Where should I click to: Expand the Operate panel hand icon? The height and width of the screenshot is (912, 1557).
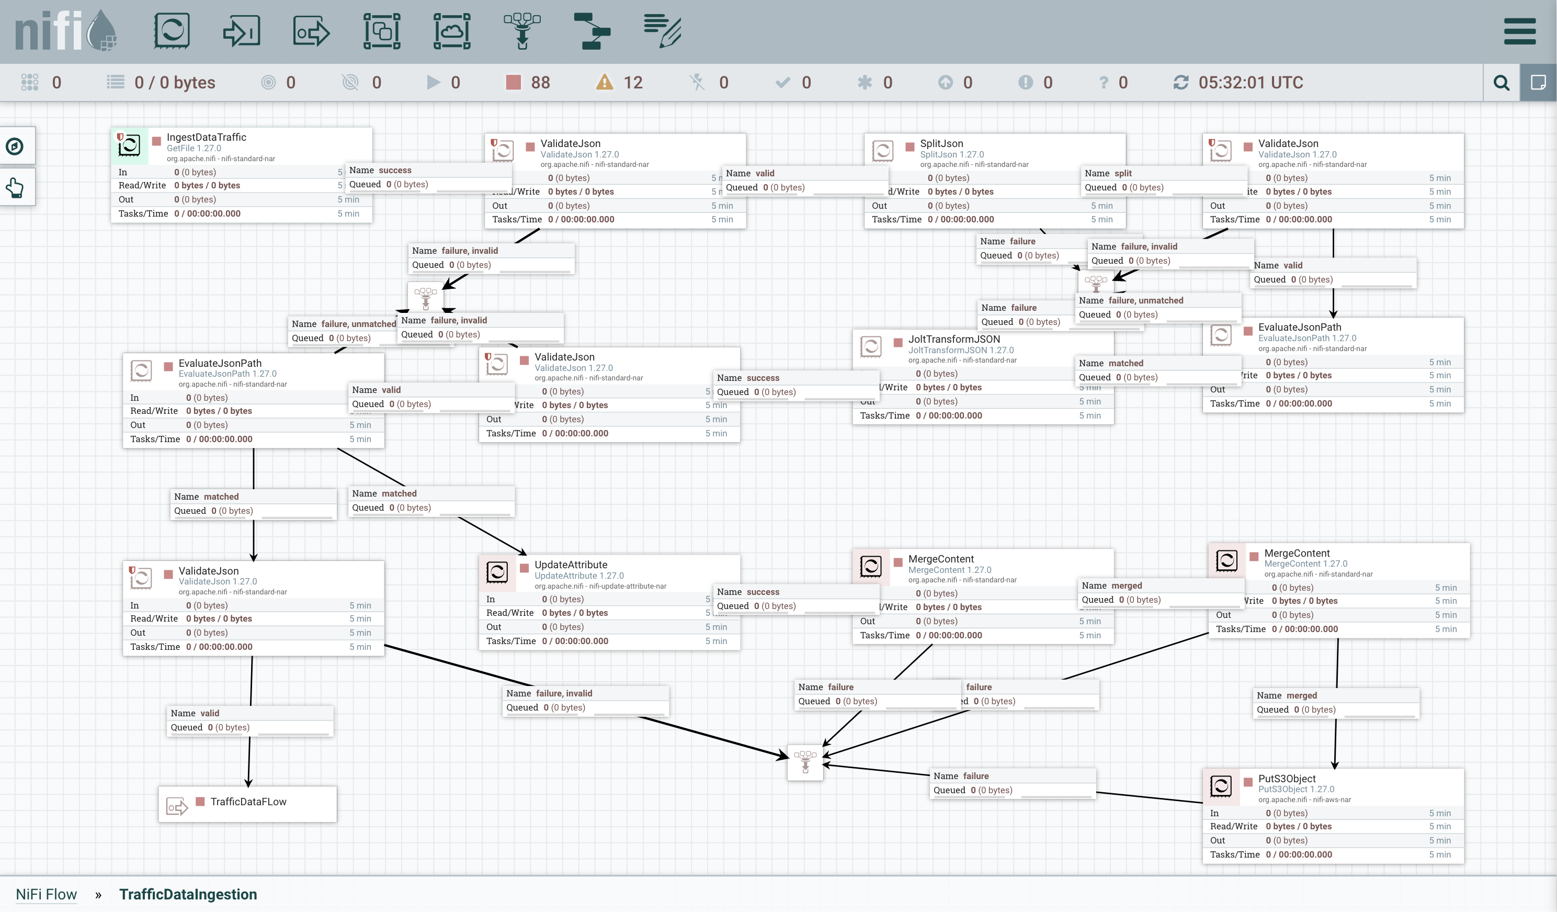[x=15, y=187]
